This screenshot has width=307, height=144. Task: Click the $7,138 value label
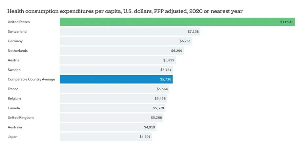pos(193,31)
